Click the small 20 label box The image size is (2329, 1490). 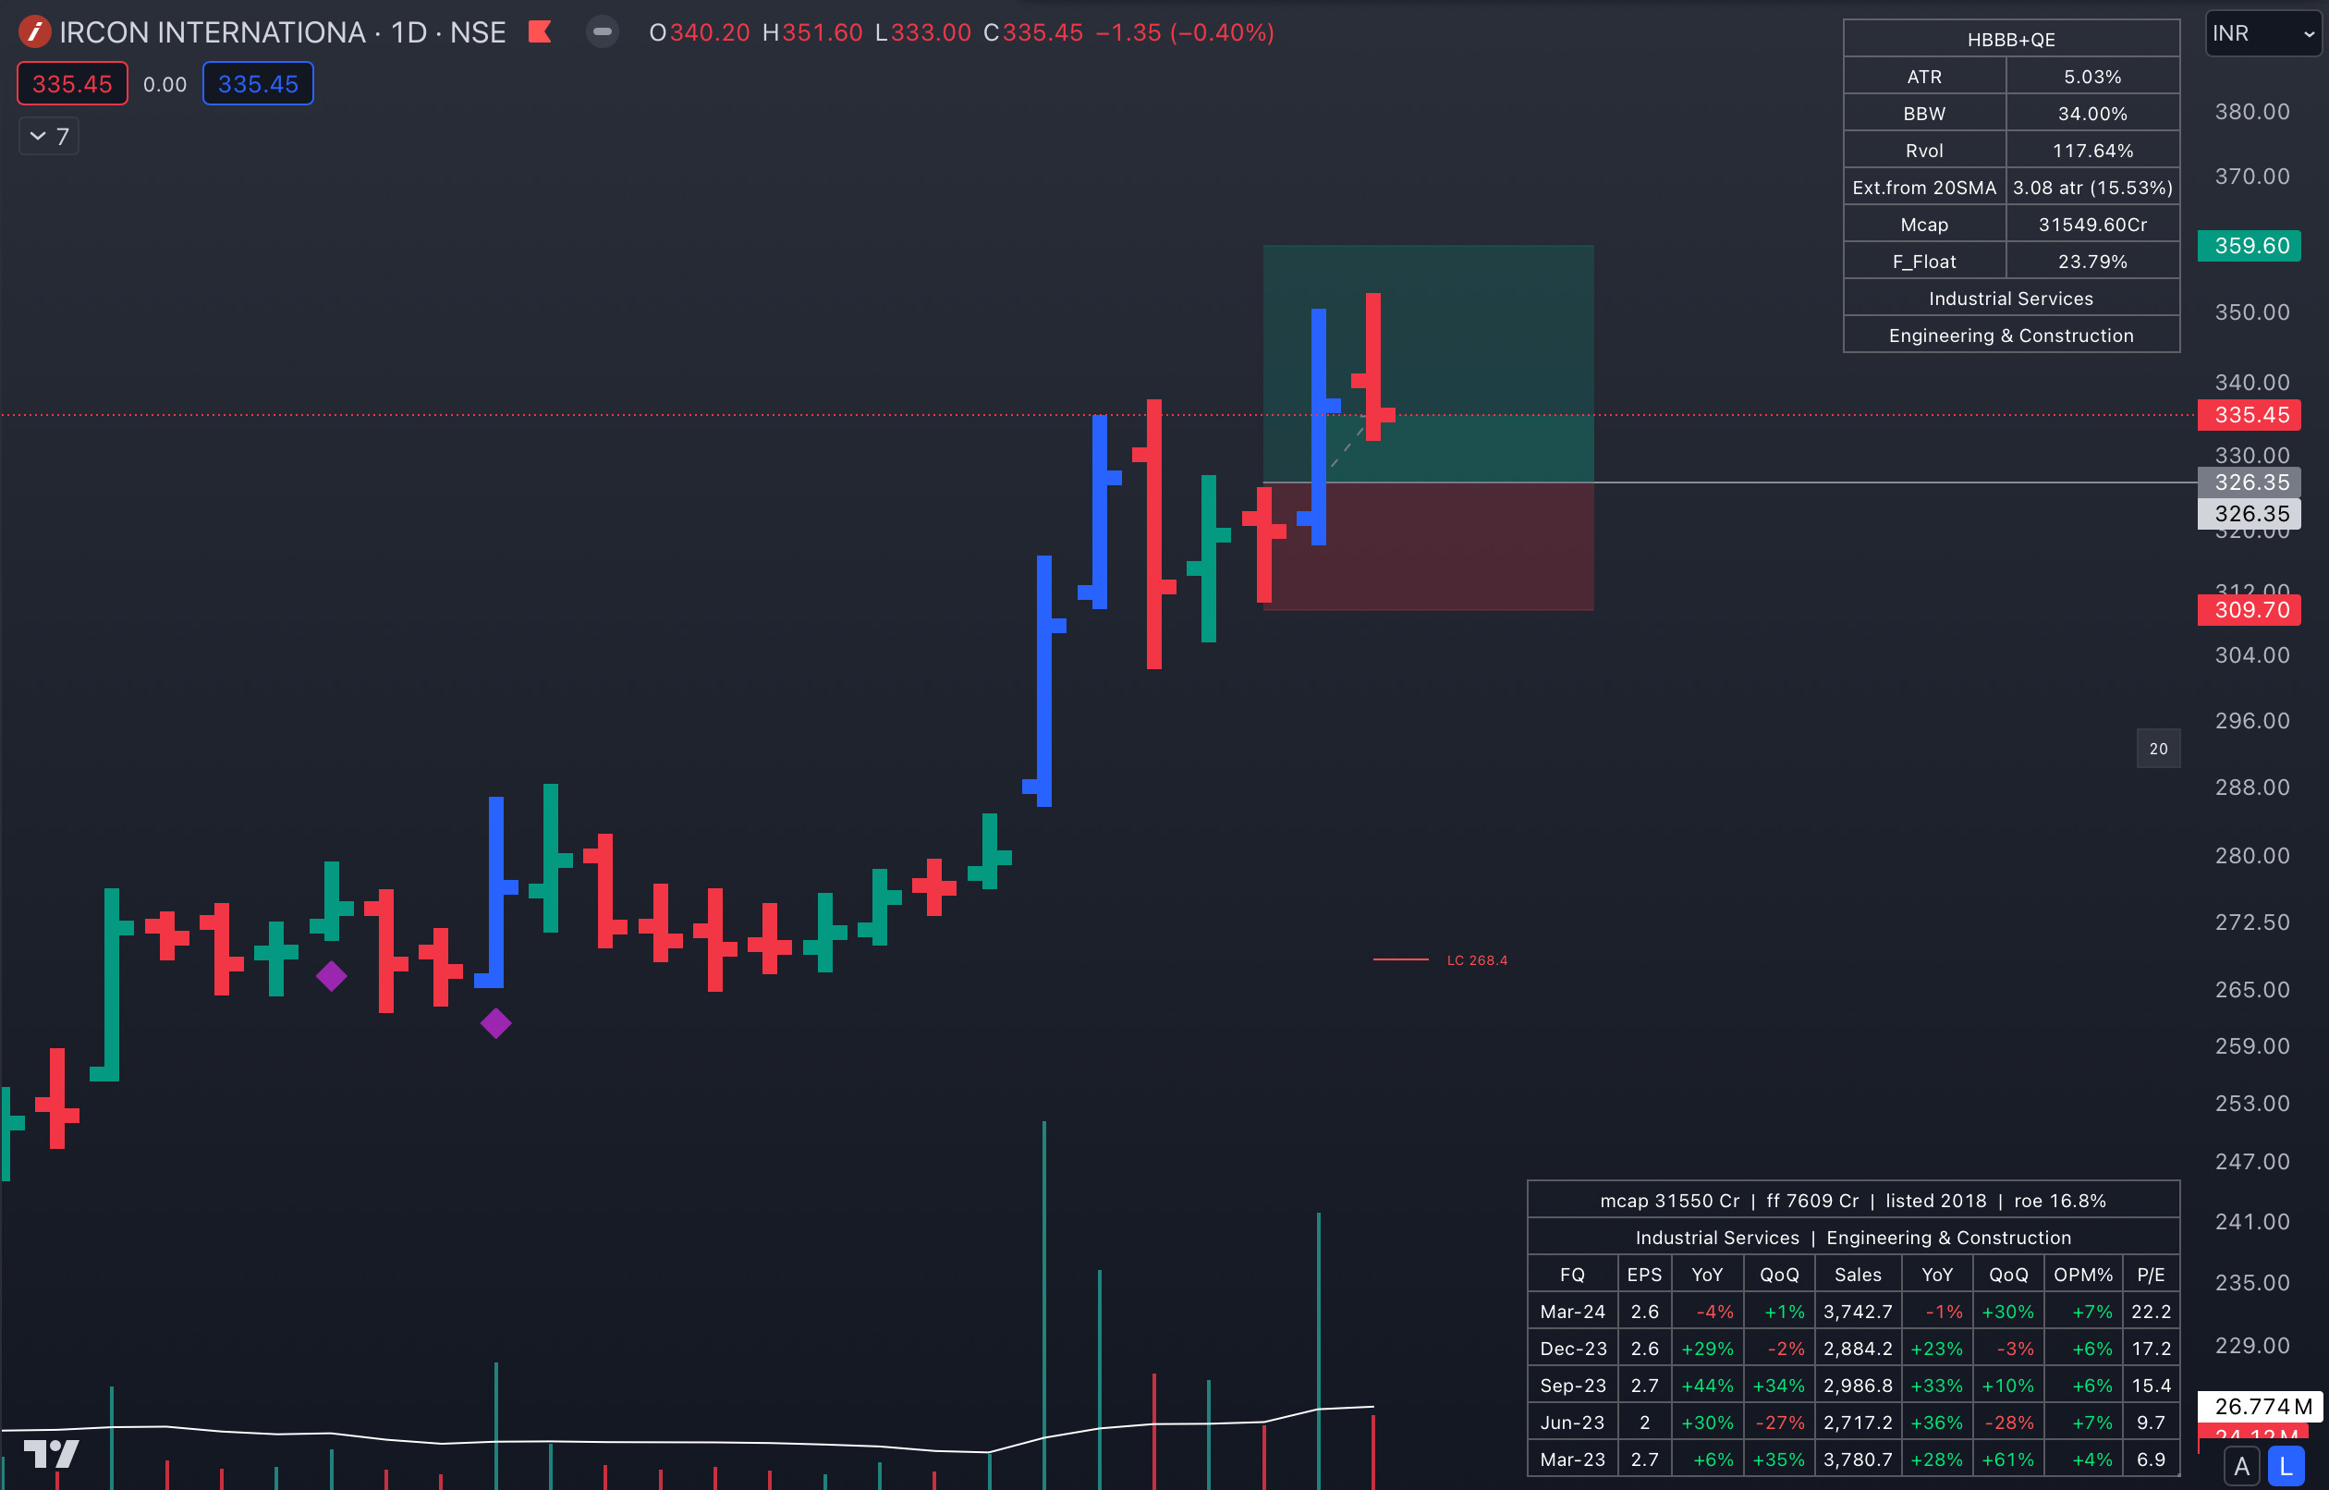(x=2158, y=749)
